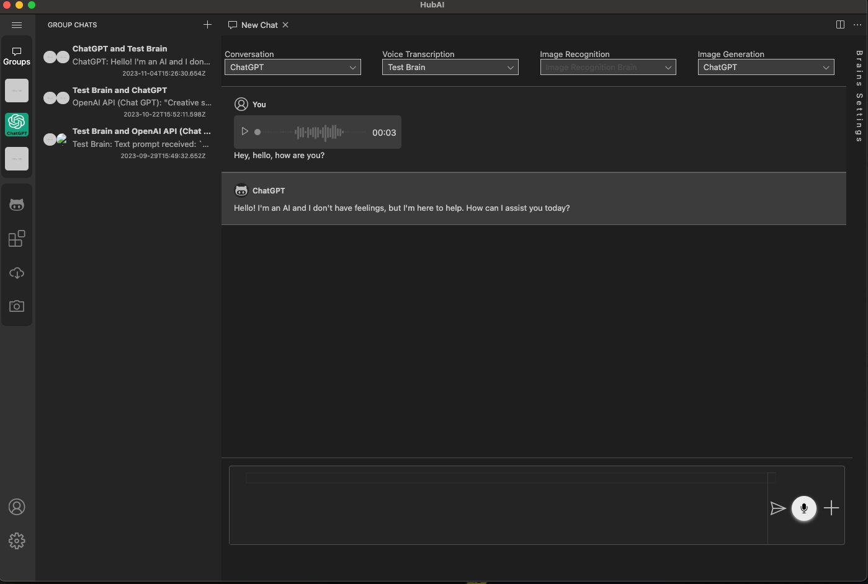This screenshot has width=868, height=584.
Task: Open the Conversation ChatGPT dropdown
Action: point(293,67)
